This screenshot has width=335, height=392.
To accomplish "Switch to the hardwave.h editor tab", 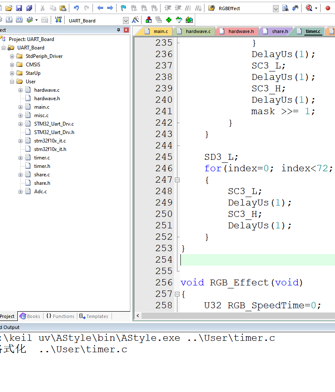I will (x=237, y=31).
